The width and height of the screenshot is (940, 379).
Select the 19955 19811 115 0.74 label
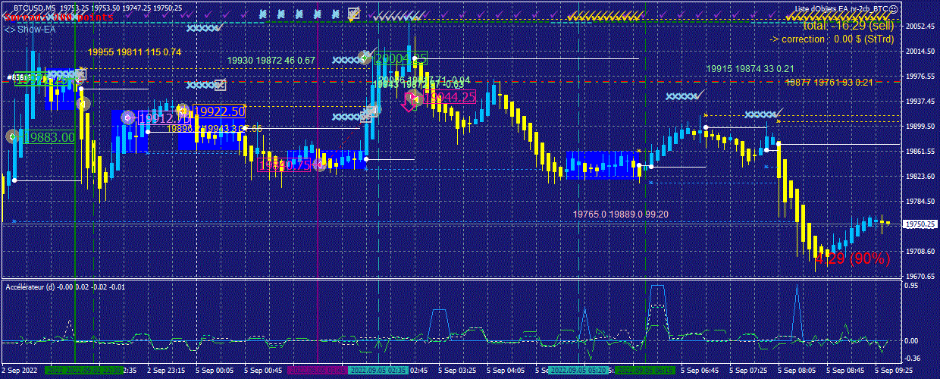[x=135, y=52]
